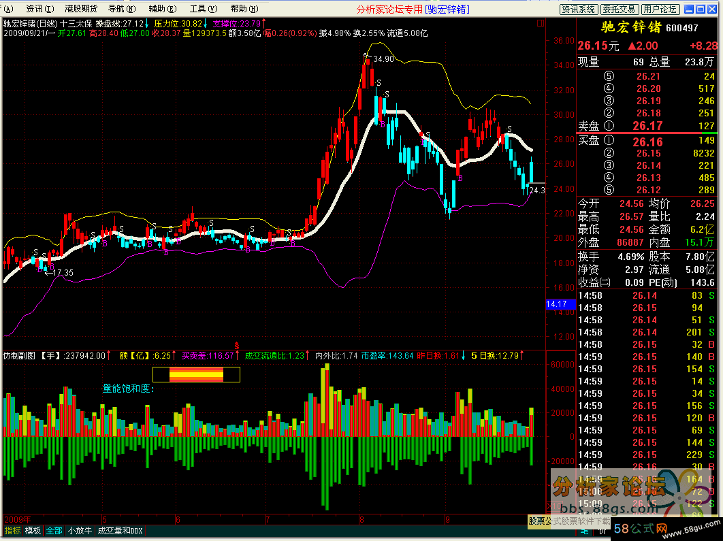The width and height of the screenshot is (723, 541).
Task: Open the 港股期货 menu
Action: point(81,9)
